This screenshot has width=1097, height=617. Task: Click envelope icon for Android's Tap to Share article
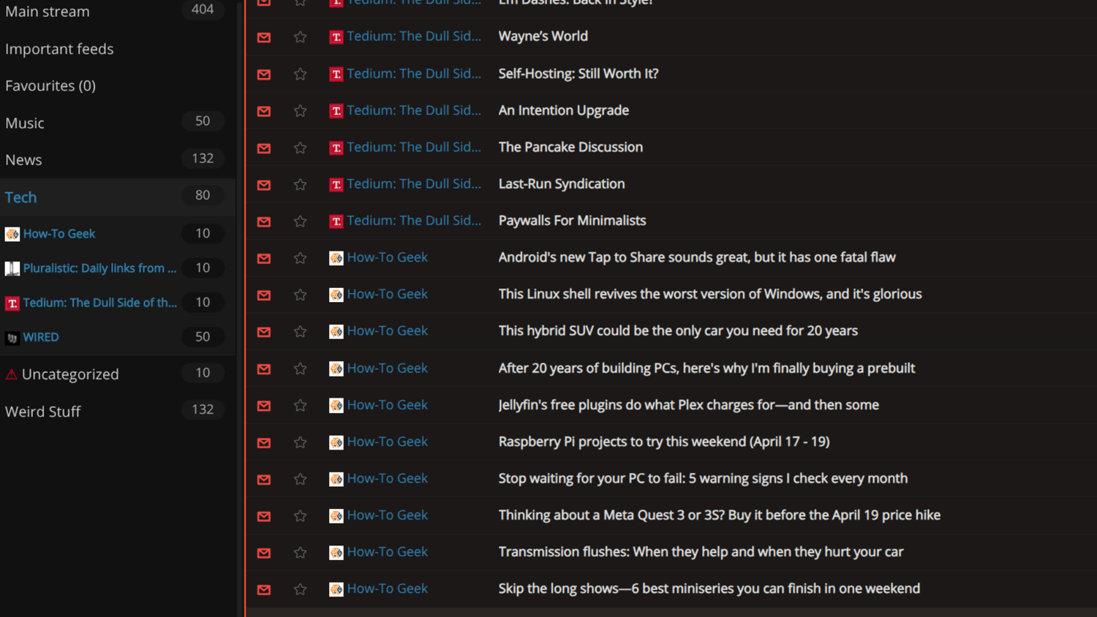[x=264, y=258]
